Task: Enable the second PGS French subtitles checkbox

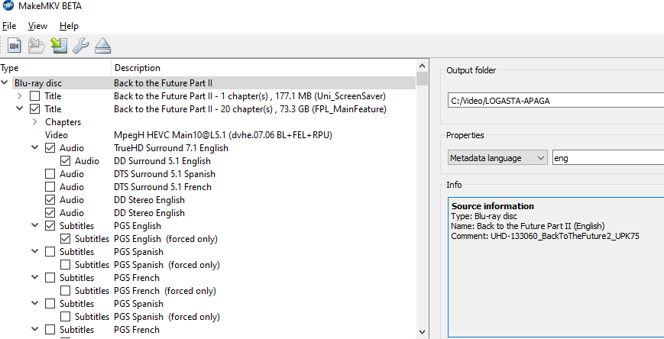Action: point(50,330)
